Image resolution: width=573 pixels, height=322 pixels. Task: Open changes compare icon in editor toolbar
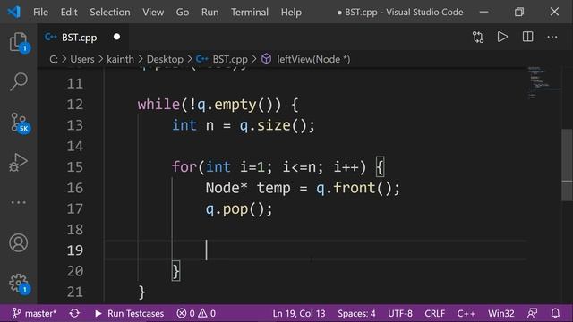coord(478,37)
